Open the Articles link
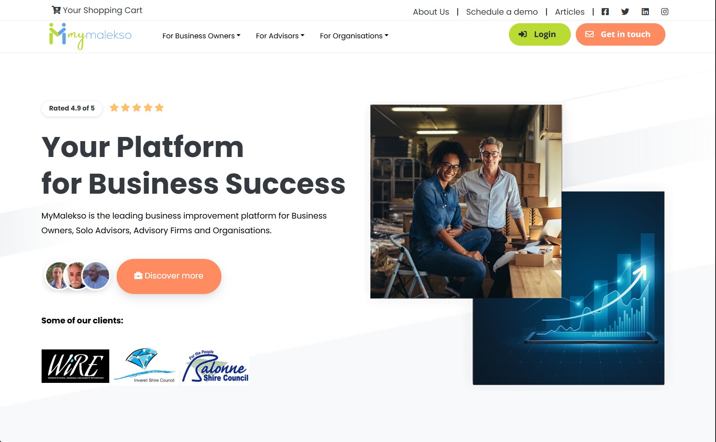The image size is (716, 442). tap(570, 12)
